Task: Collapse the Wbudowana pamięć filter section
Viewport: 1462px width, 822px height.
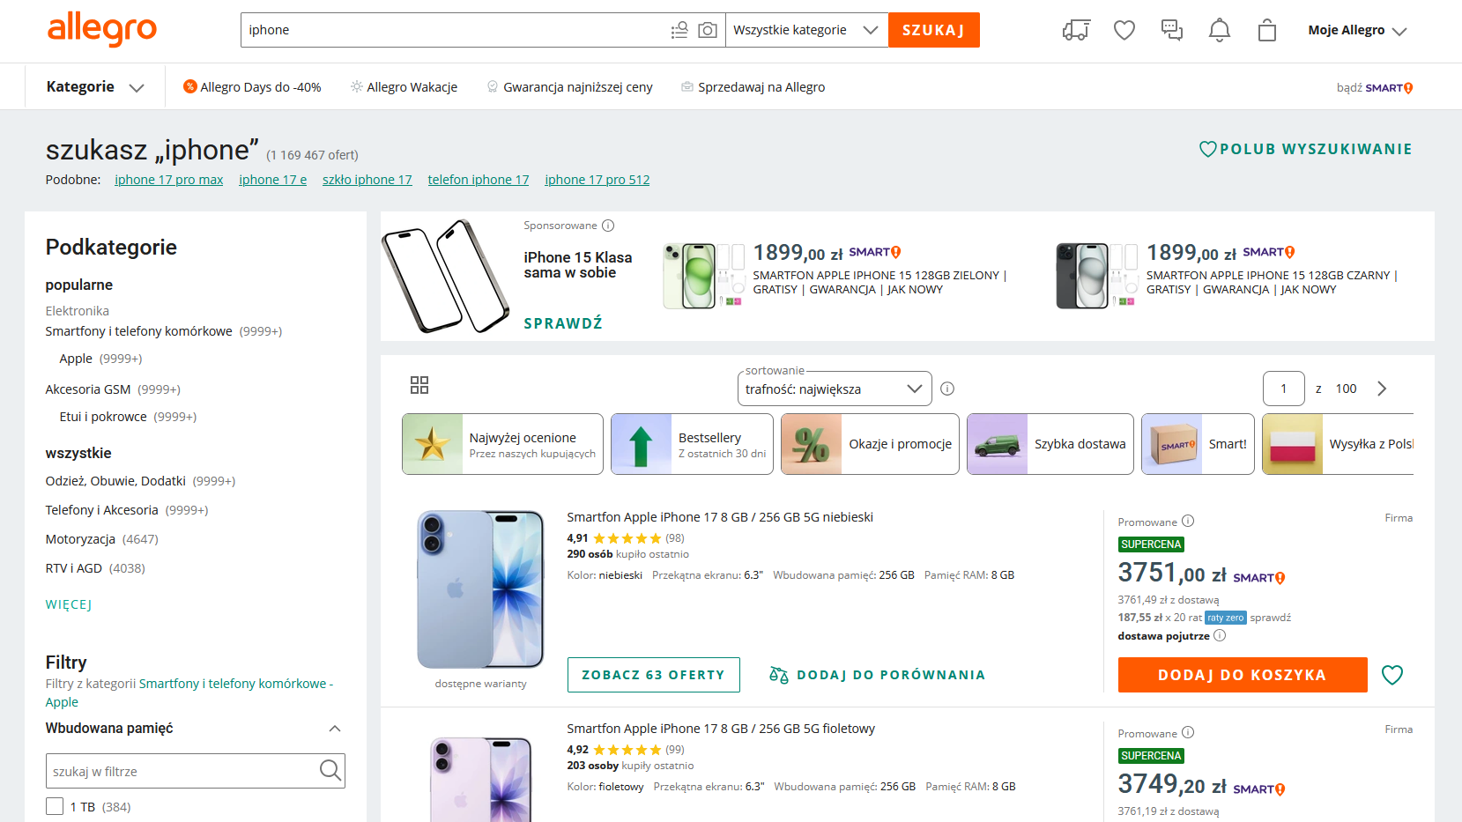Action: coord(335,729)
